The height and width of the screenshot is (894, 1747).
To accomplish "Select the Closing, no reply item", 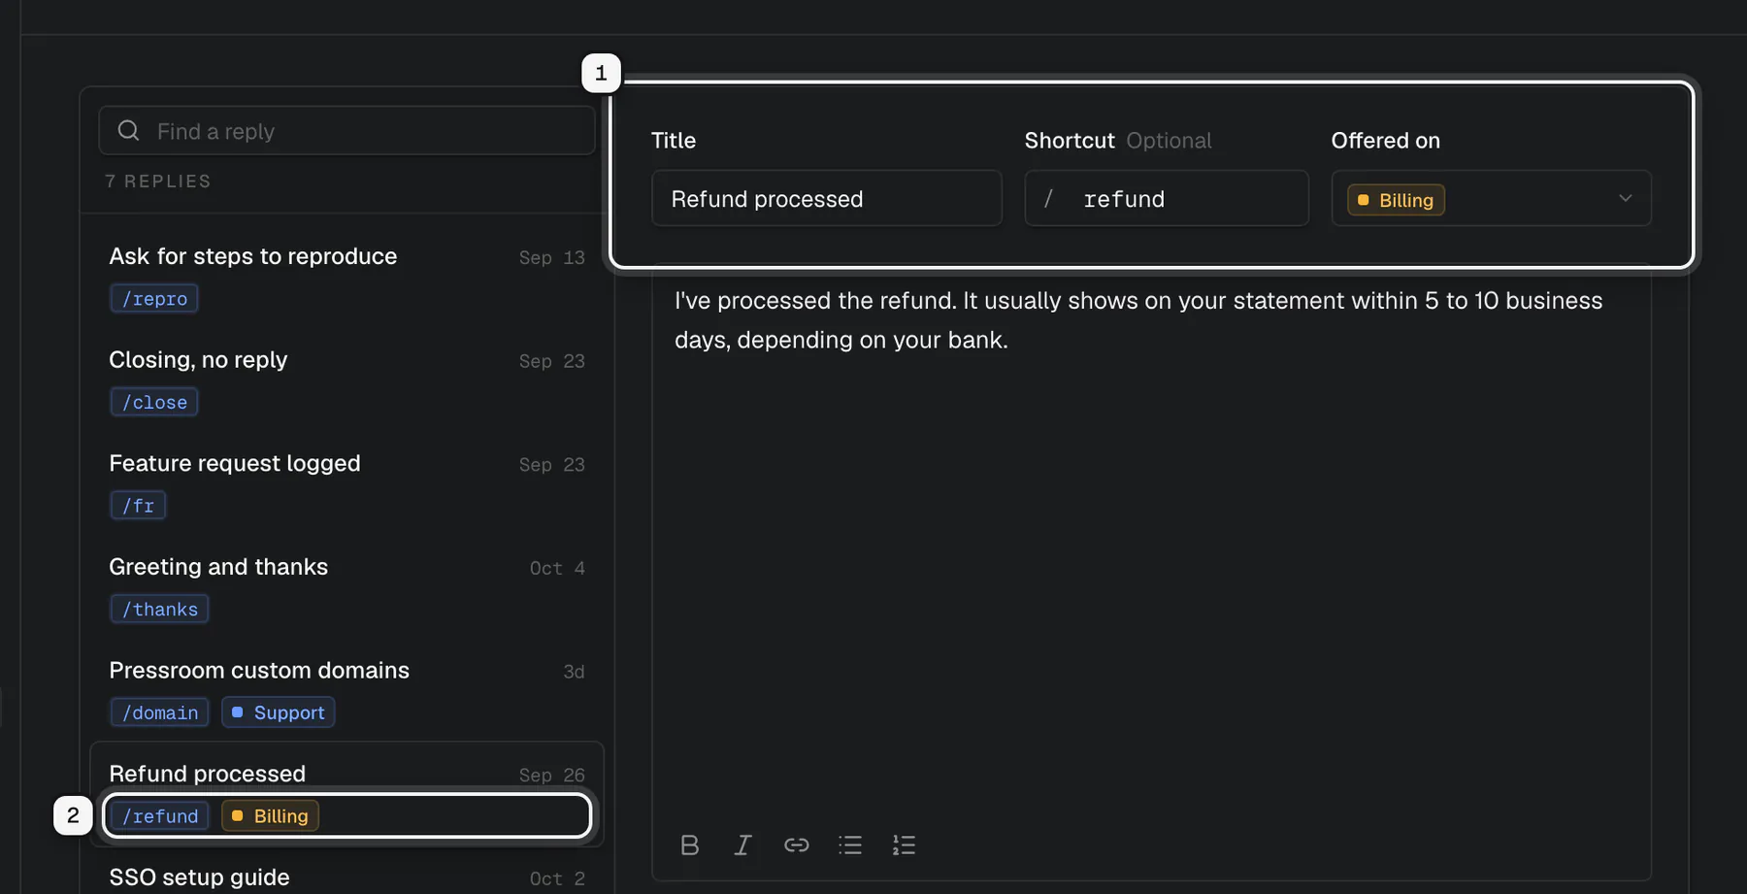I will click(x=346, y=381).
